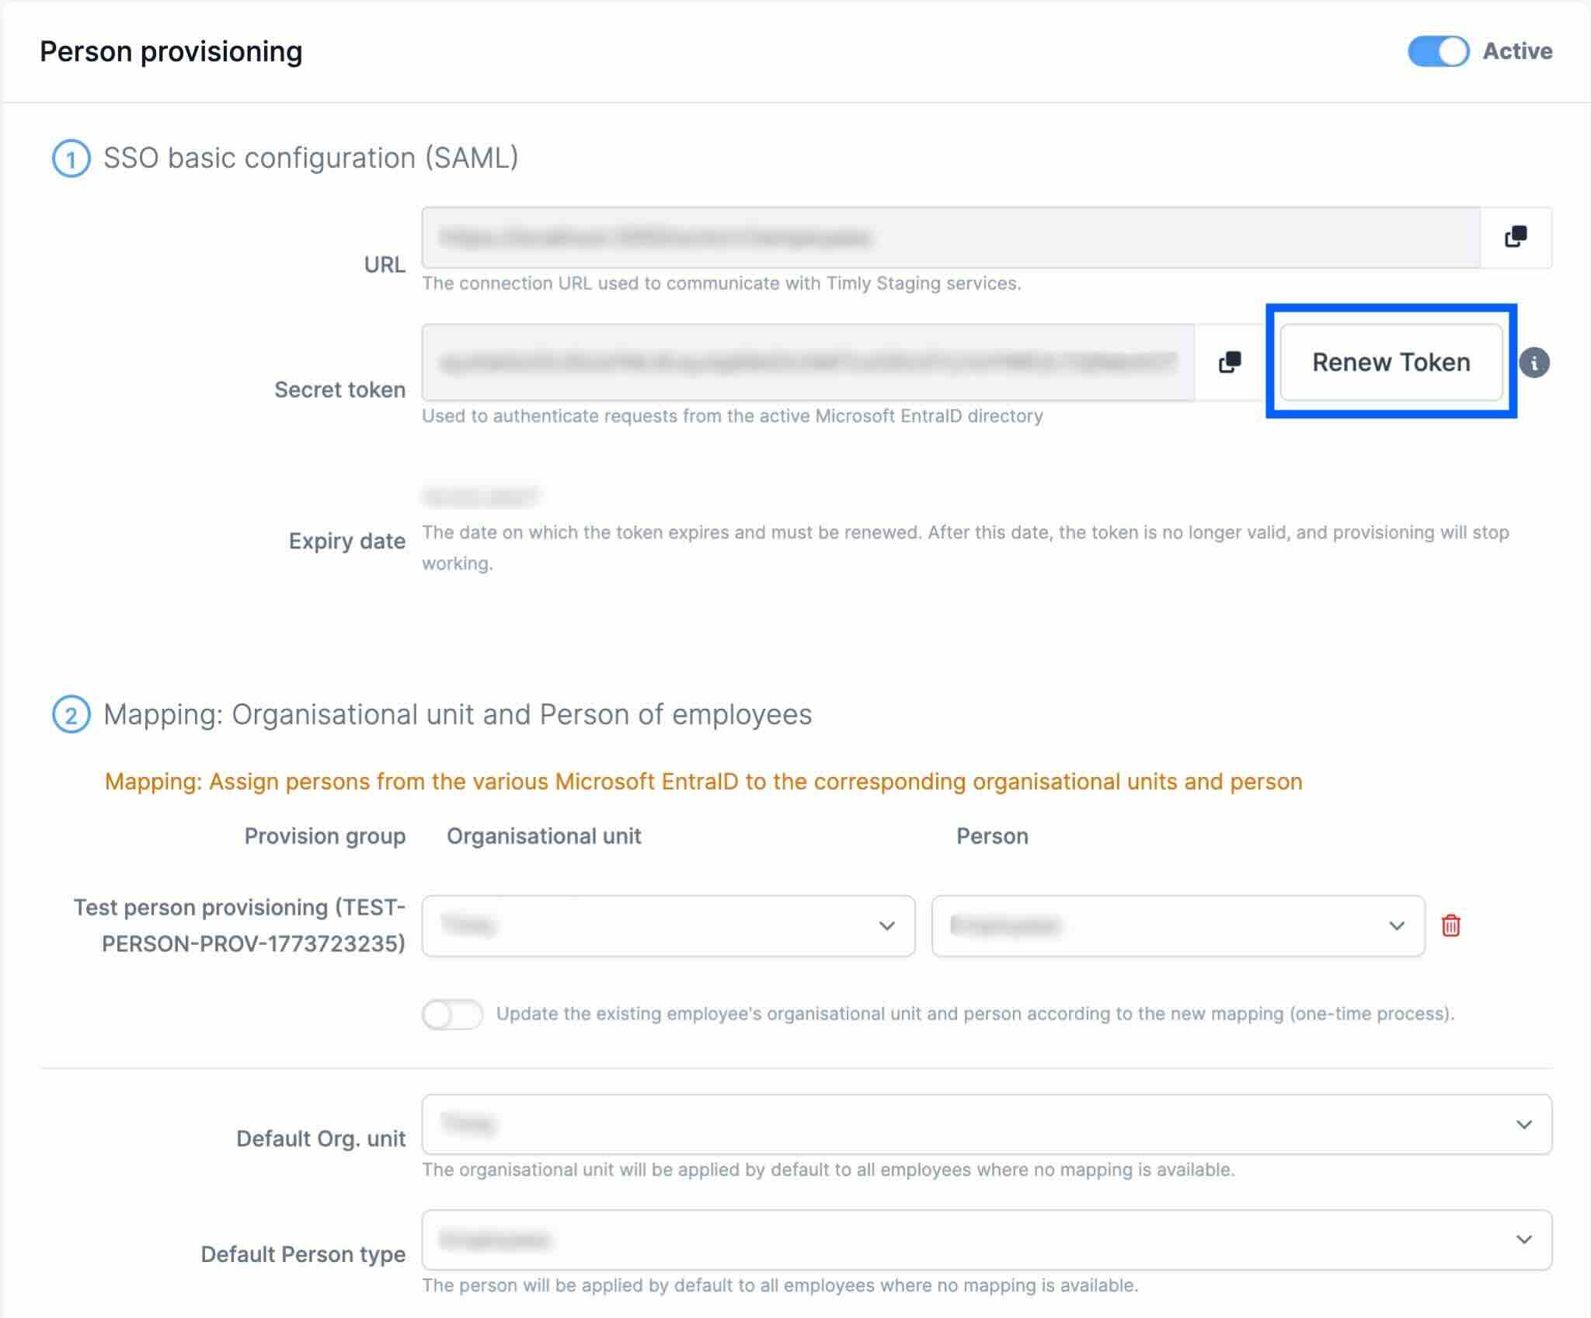The width and height of the screenshot is (1591, 1318).
Task: Toggle the Active person provisioning switch
Action: [x=1438, y=52]
